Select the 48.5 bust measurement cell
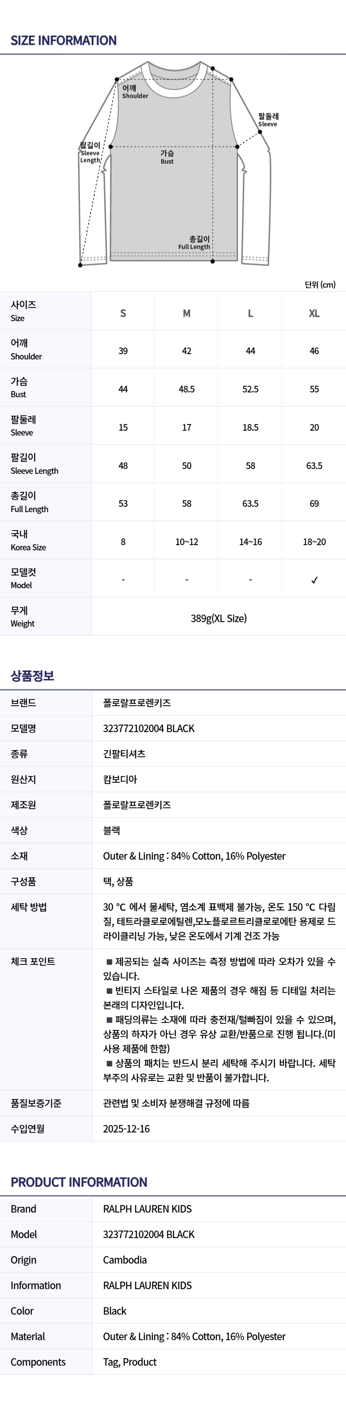This screenshot has height=1404, width=346. pos(187,389)
